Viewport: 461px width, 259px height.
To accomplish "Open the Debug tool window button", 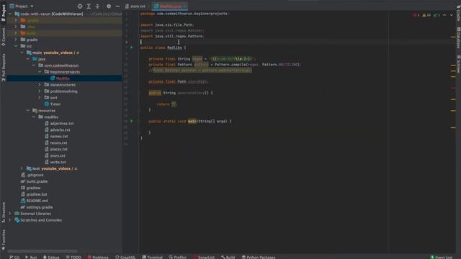I will click(x=51, y=257).
